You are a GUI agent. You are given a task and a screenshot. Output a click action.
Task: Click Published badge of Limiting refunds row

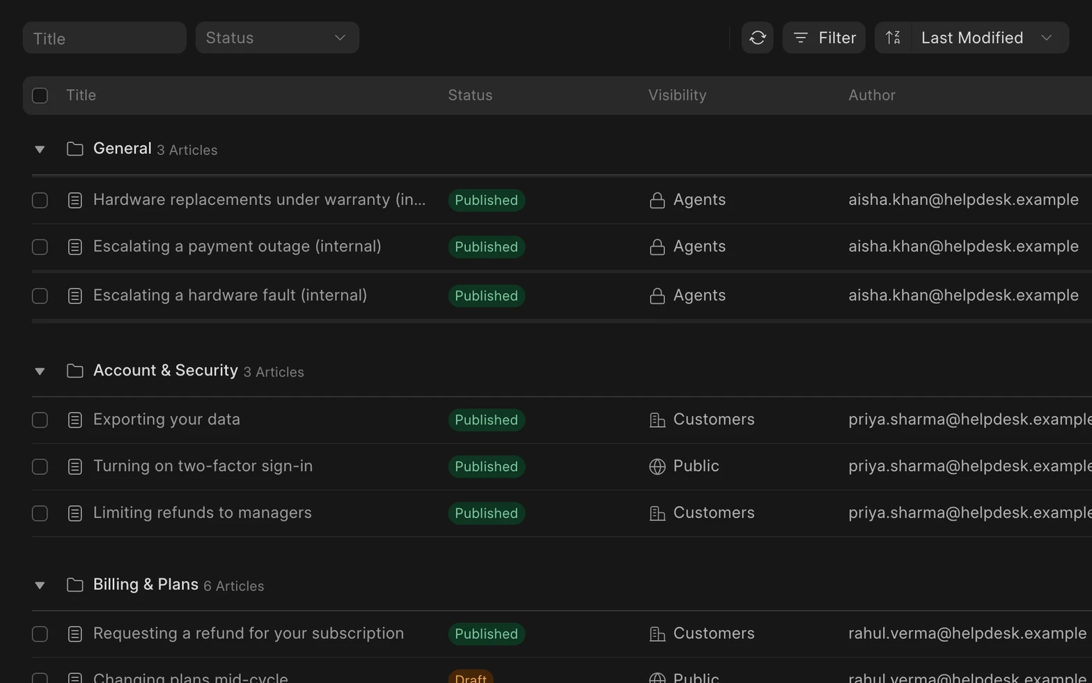(486, 514)
